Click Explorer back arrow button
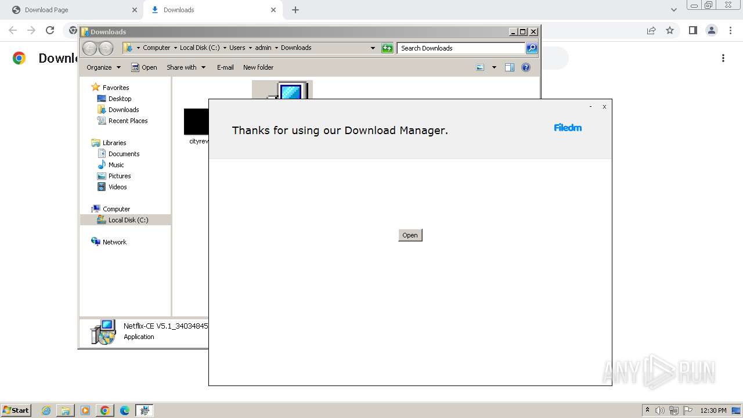 [89, 48]
